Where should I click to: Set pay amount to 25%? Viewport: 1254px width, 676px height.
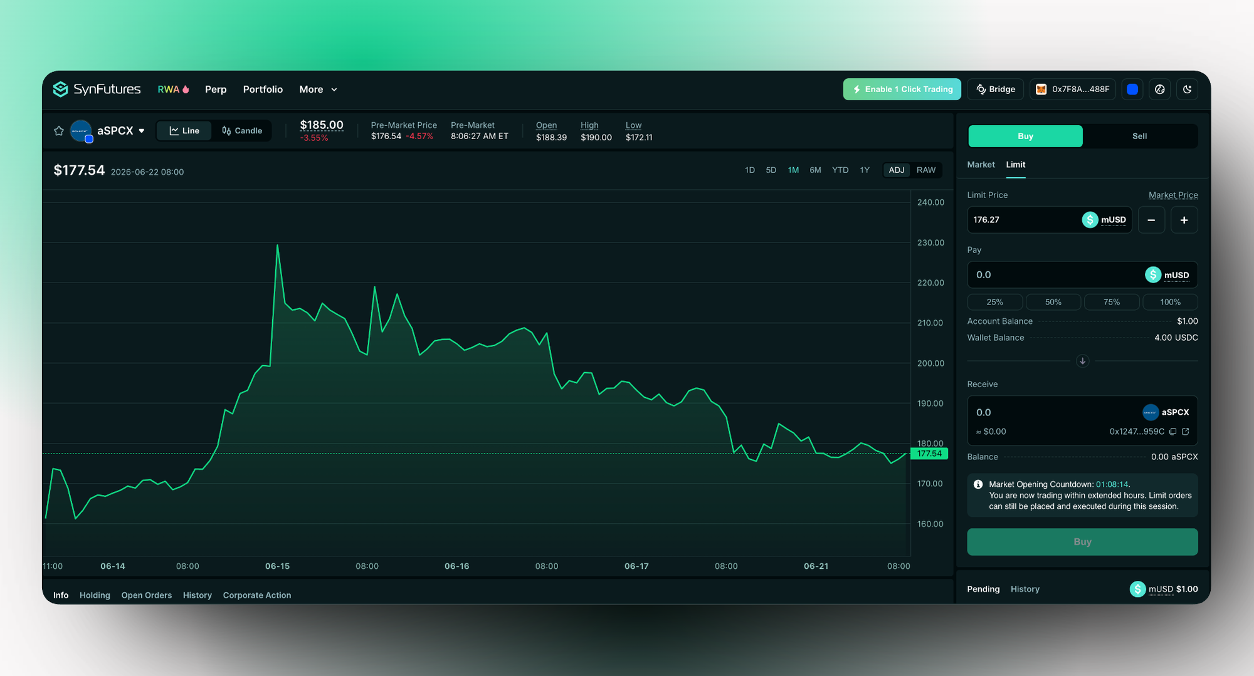point(995,302)
